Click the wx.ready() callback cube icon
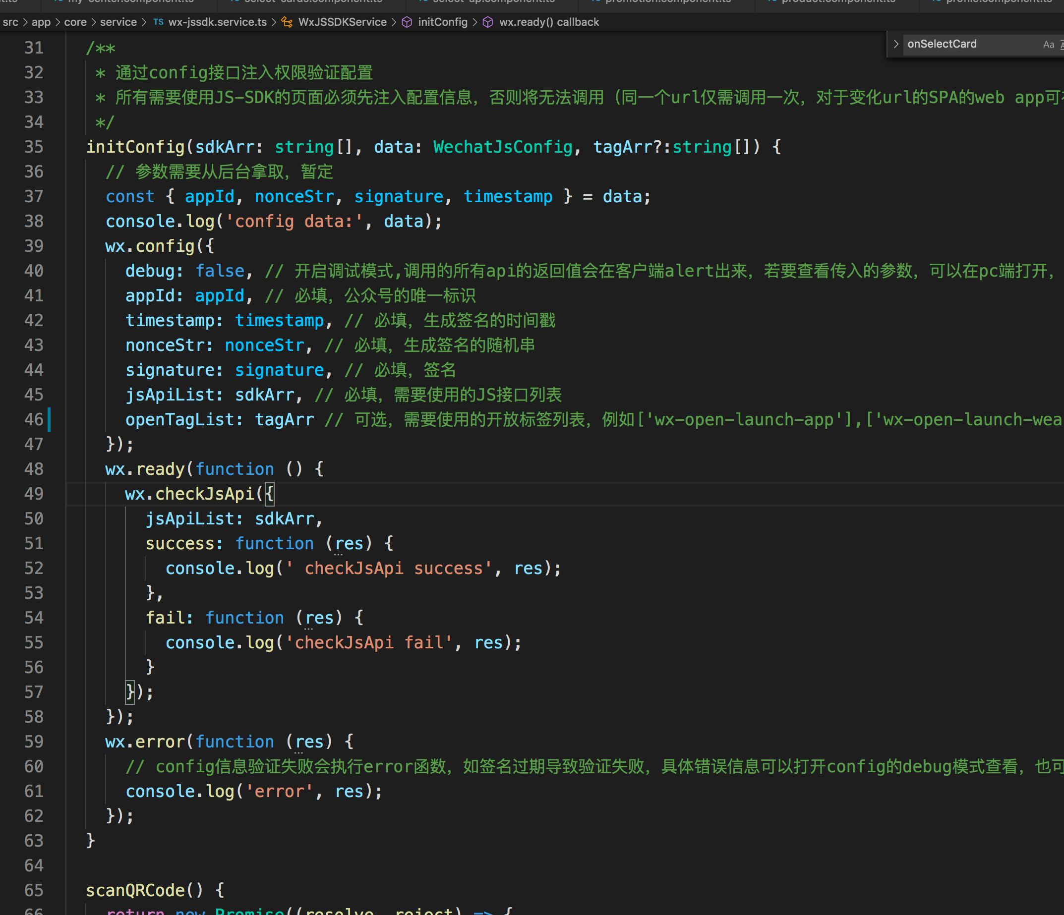 point(488,22)
